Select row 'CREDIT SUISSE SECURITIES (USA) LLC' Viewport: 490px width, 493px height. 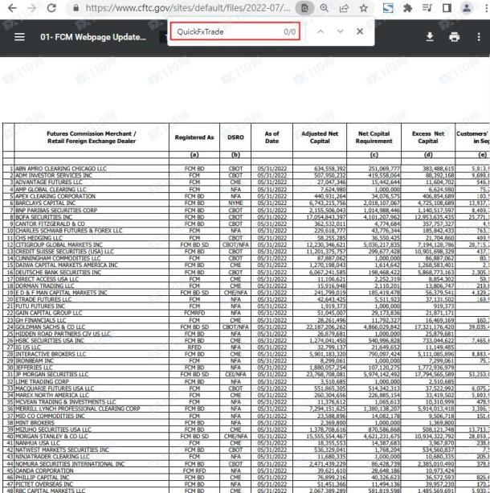(x=247, y=252)
